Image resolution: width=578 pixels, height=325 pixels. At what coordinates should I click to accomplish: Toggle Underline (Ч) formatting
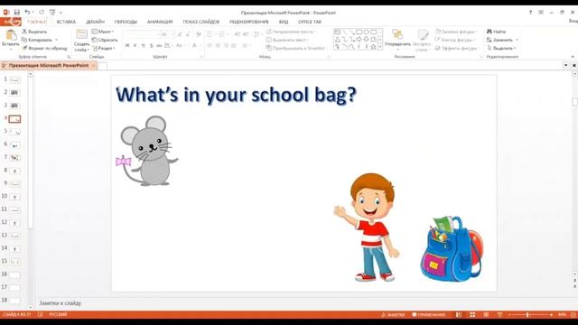[x=143, y=45]
